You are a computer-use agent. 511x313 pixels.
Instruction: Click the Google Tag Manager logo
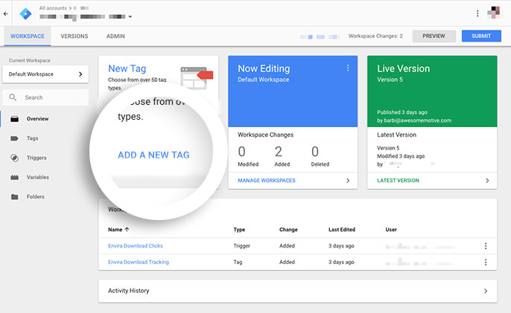[x=25, y=13]
